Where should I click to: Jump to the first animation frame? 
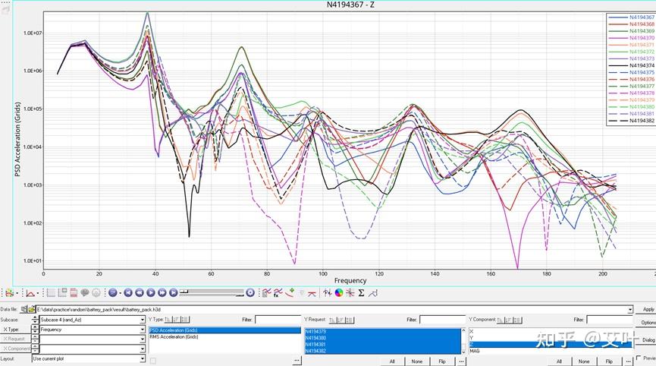128,292
